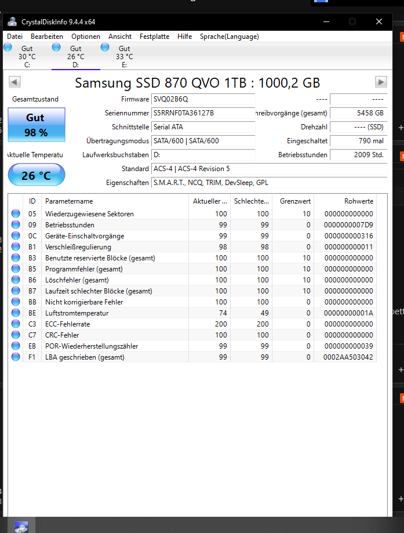This screenshot has width=404, height=533.
Task: Minimize the CrystalDiskInfo window
Action: click(x=326, y=22)
